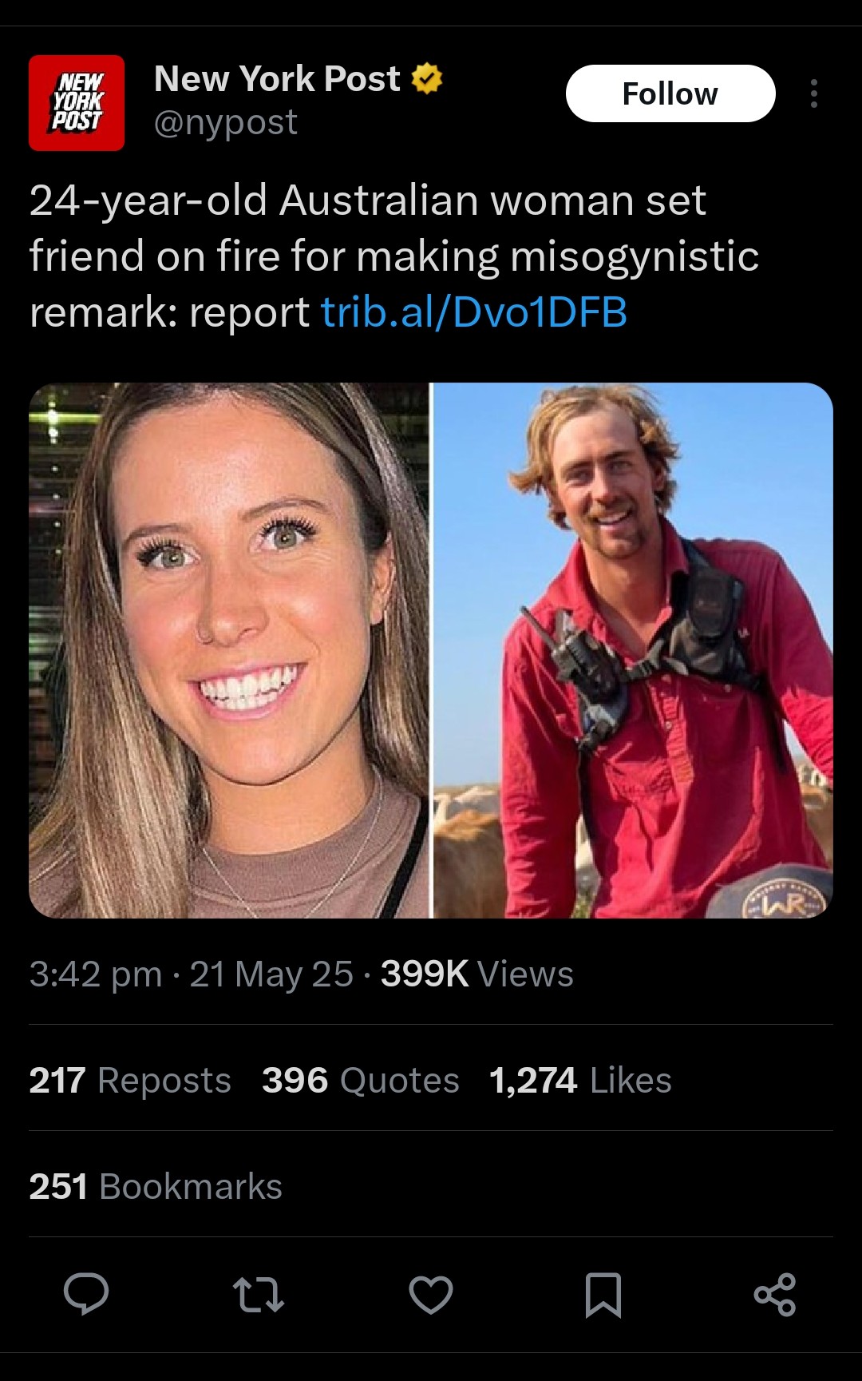
Task: Open the 399K Views analytics
Action: (x=477, y=974)
